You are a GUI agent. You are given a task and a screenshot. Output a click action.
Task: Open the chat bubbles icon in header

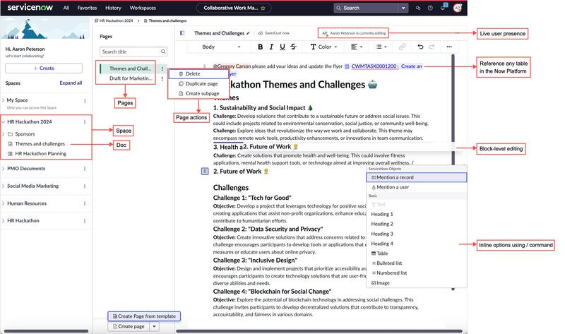[418, 8]
